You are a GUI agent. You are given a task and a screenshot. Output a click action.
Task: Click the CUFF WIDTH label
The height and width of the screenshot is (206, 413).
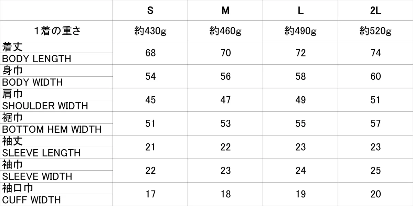[32, 200]
